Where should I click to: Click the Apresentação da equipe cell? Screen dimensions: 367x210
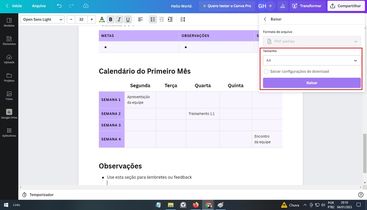click(x=140, y=100)
